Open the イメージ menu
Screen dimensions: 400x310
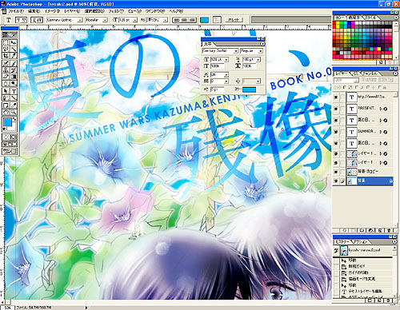coord(52,11)
